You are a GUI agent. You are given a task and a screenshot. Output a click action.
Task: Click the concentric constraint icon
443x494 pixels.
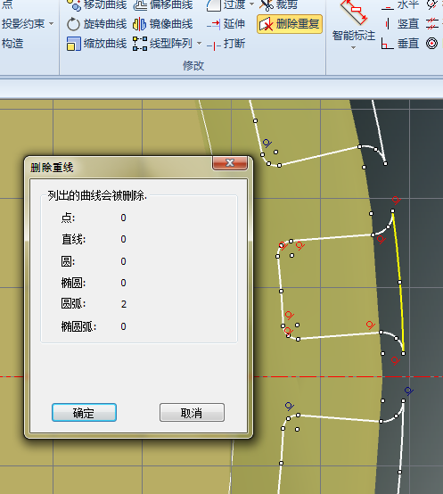431,44
